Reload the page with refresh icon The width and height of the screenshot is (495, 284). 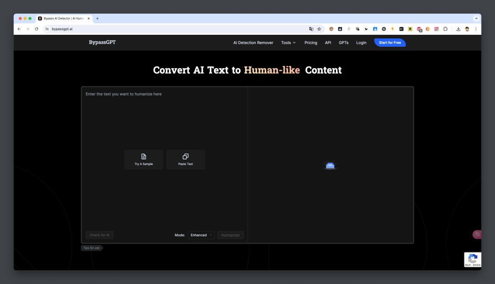(x=37, y=29)
